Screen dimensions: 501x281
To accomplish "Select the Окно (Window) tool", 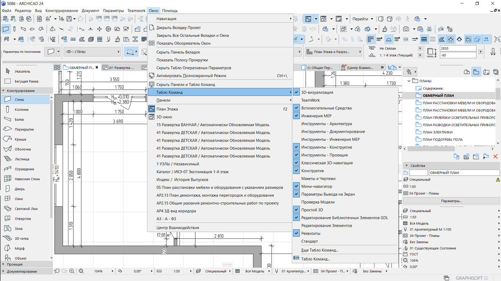I will coord(25,199).
